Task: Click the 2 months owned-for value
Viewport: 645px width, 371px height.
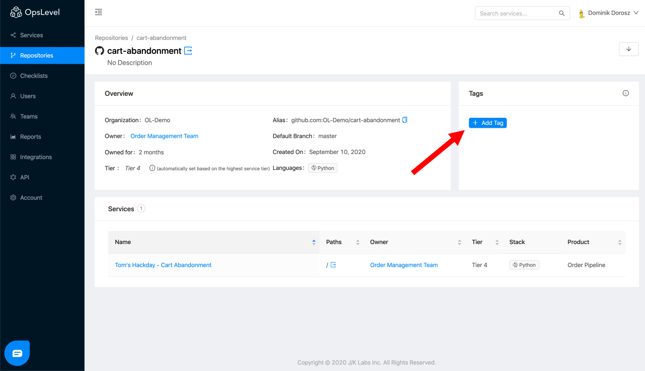Action: point(151,152)
